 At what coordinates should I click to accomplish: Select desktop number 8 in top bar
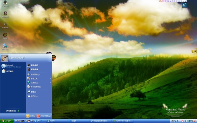[x=179, y=1]
